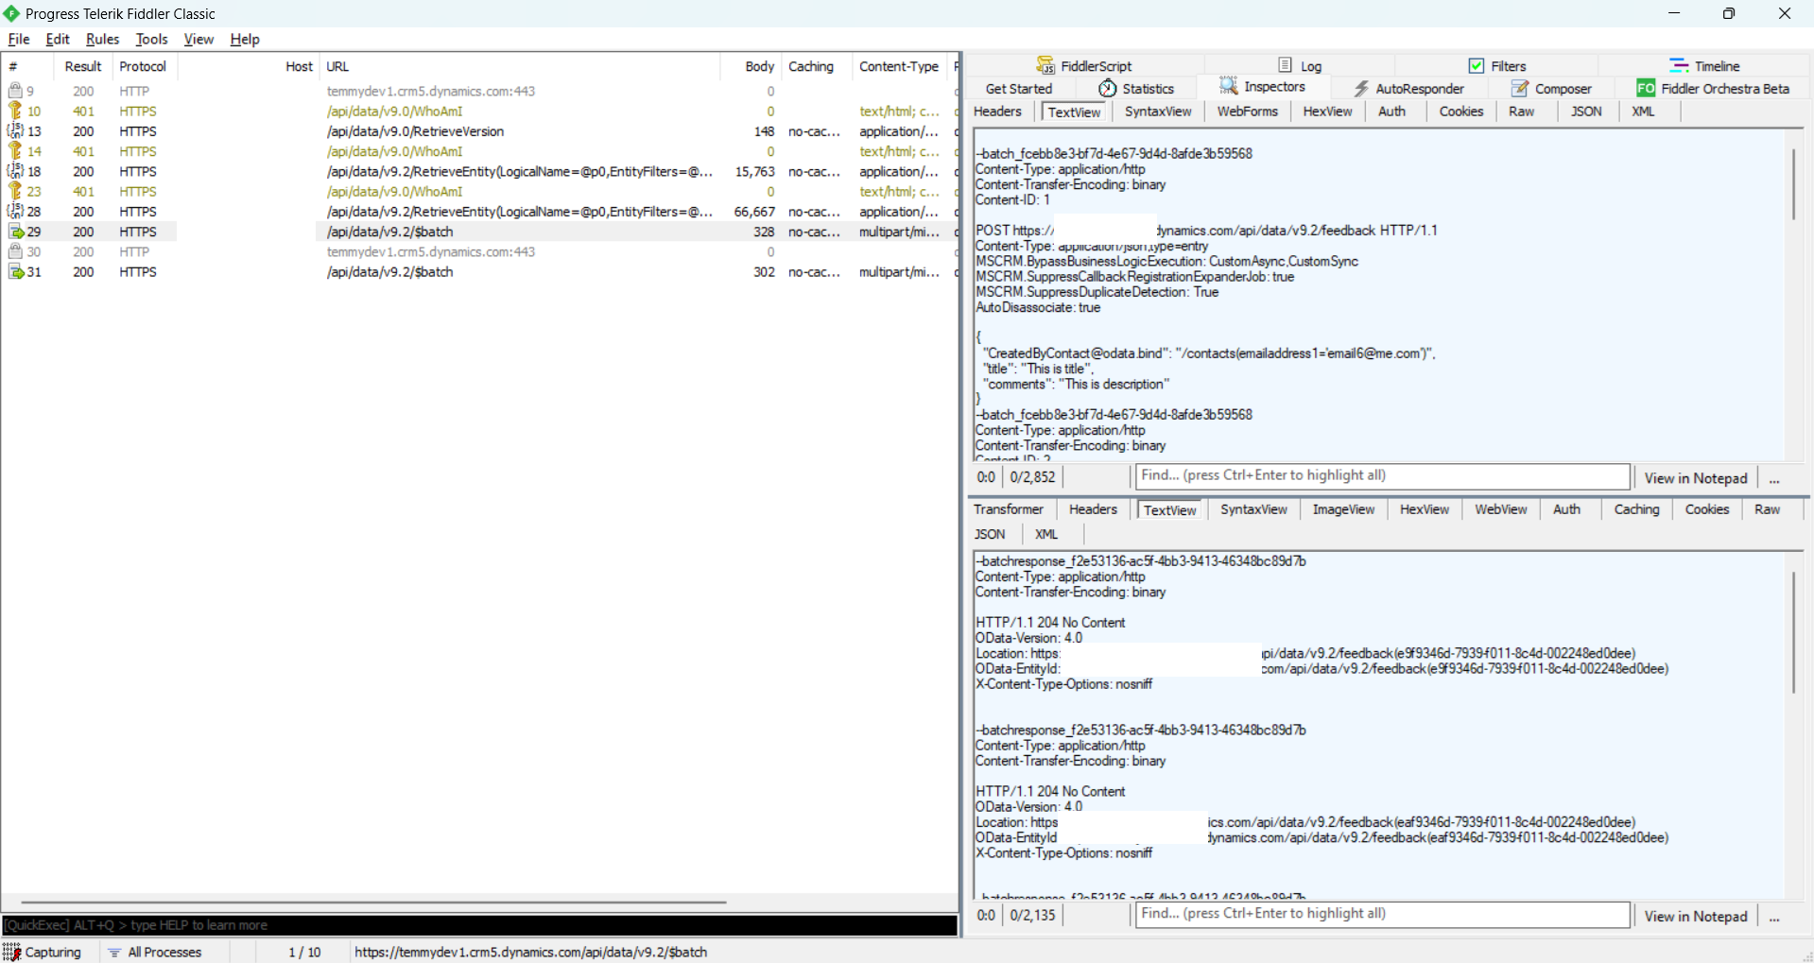Click the Statistics clock icon

click(1108, 88)
